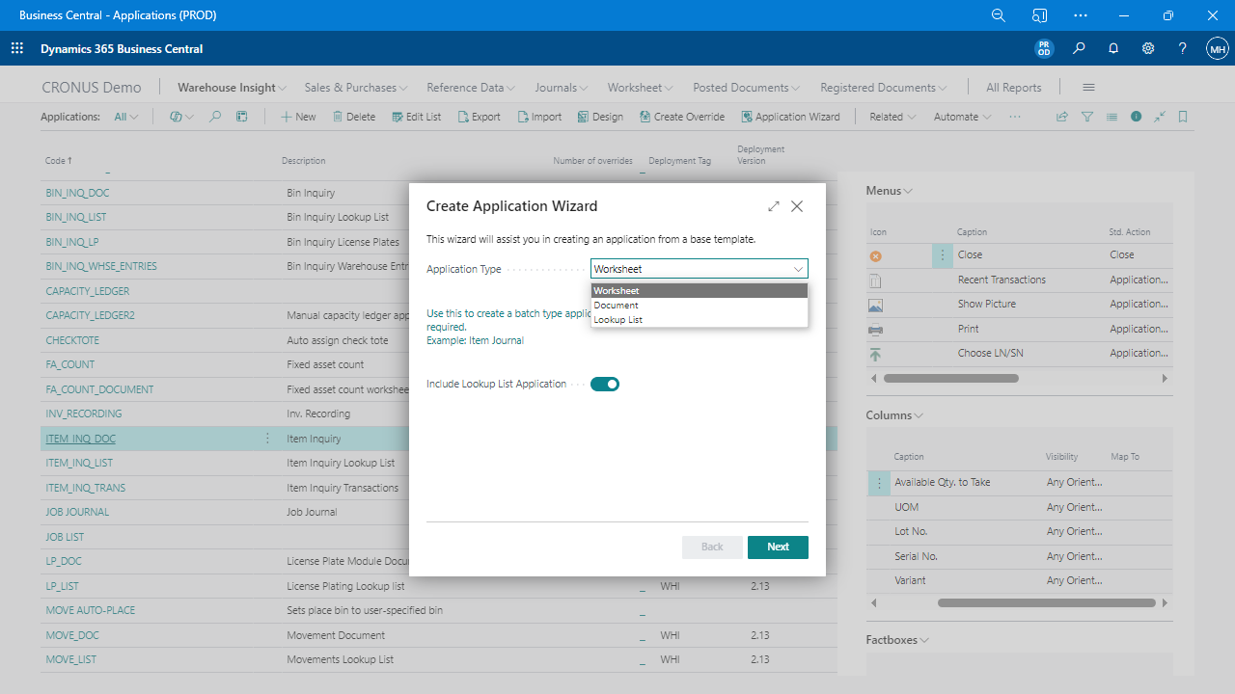Expand the Application Type dropdown
Screen dimensions: 1235x694
(x=798, y=269)
